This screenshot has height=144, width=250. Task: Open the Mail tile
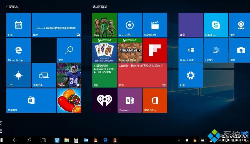56,25
